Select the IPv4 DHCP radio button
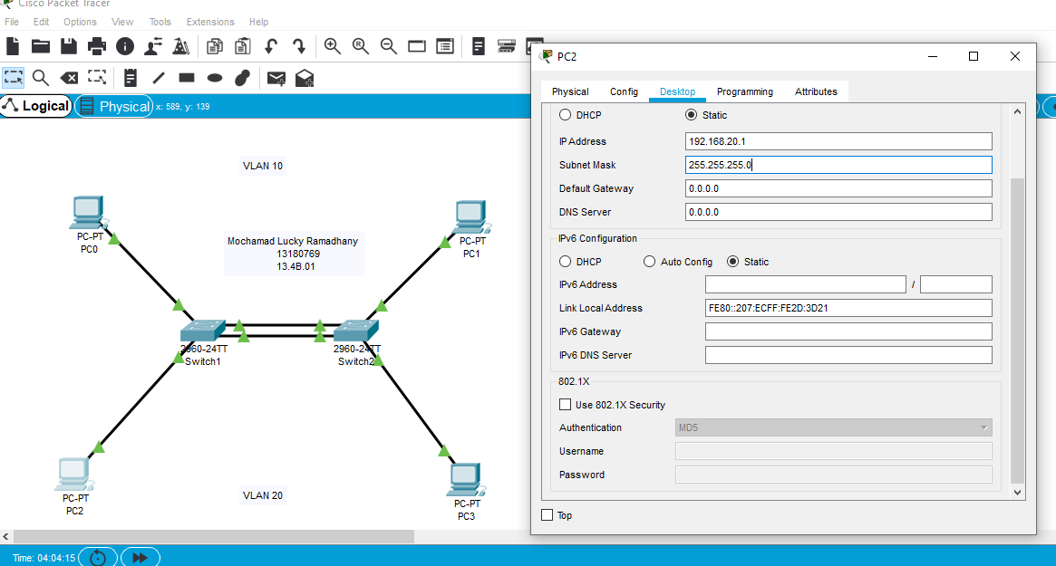The height and width of the screenshot is (566, 1056). 565,115
